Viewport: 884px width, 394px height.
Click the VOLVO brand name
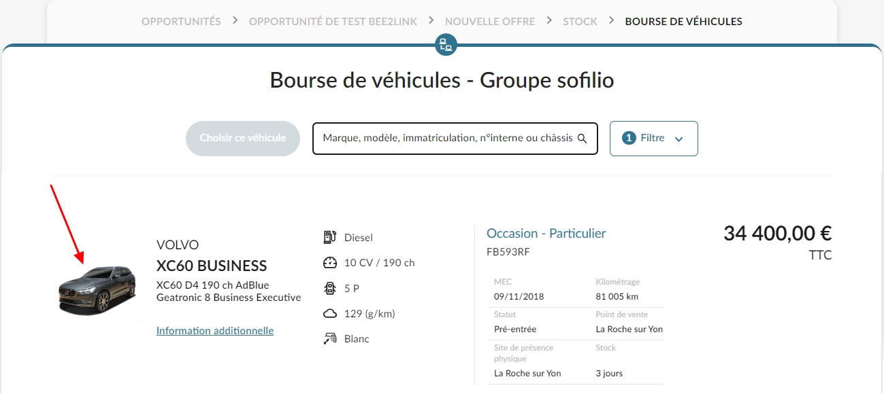[x=178, y=245]
